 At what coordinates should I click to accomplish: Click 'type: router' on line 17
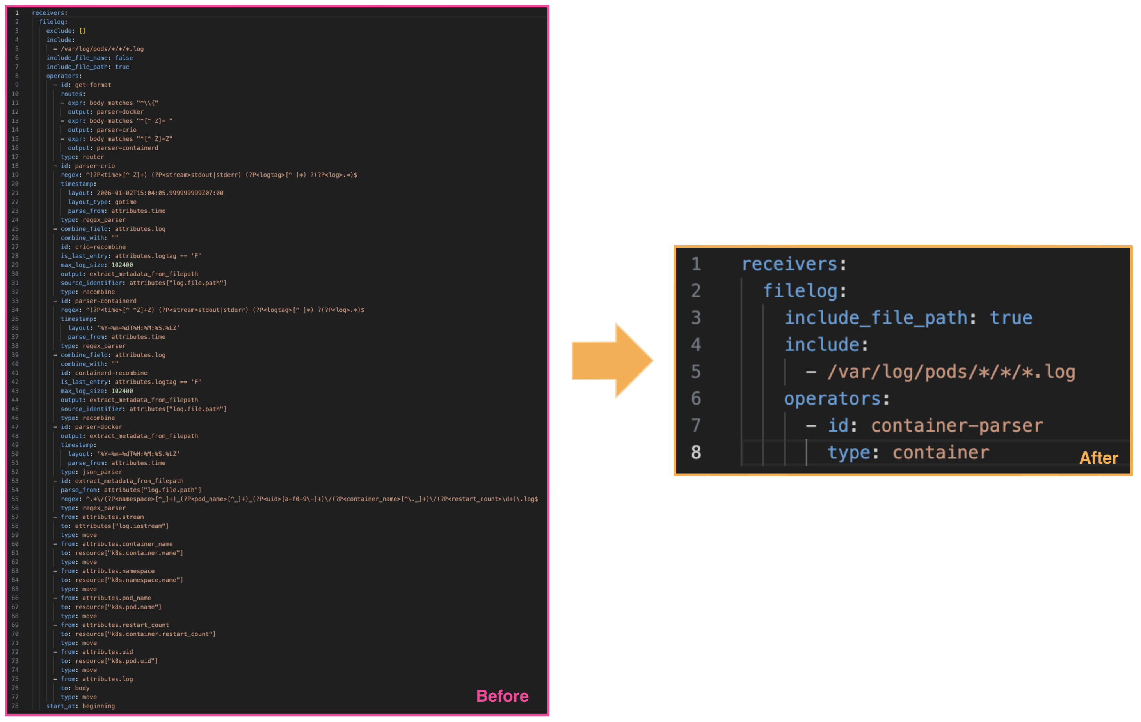coord(82,157)
